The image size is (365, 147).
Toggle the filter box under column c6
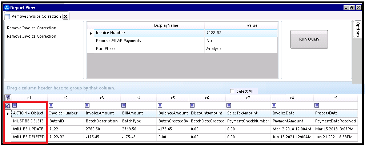point(193,105)
